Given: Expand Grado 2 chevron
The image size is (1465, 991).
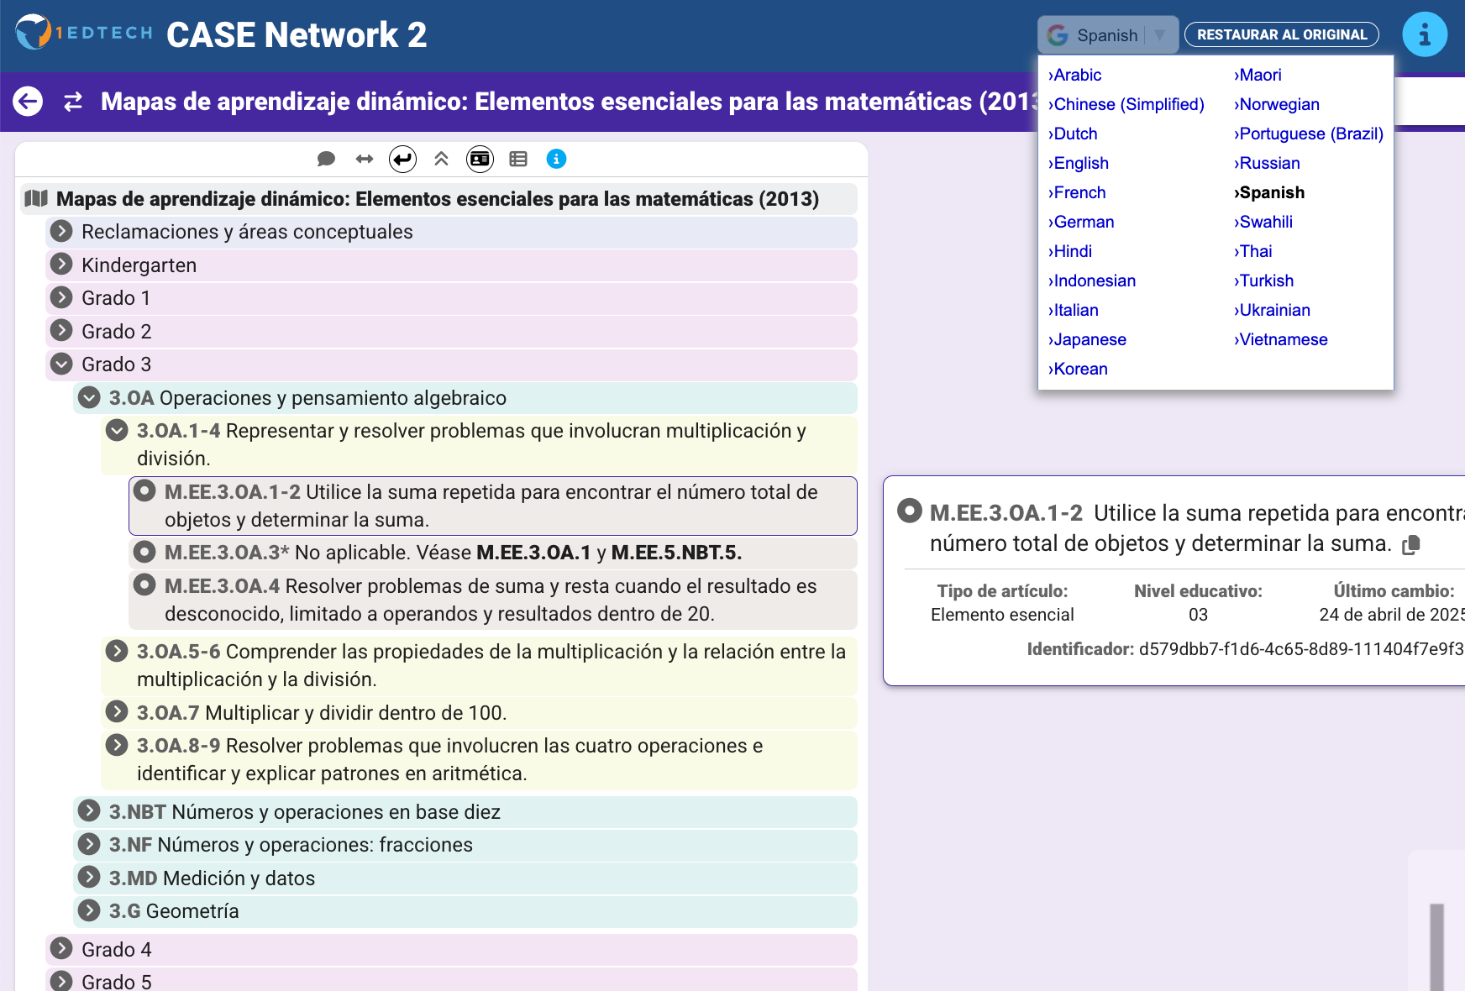Looking at the screenshot, I should (60, 331).
